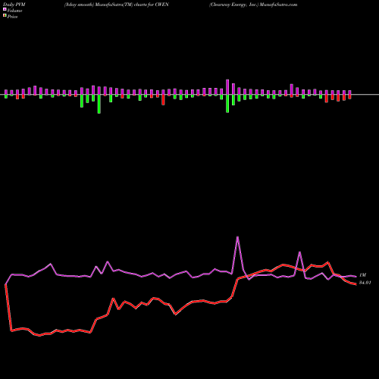
Task: Click the '(Clearway Energy, Inc.) MunafaSutra.com' label
Action: 253,5
